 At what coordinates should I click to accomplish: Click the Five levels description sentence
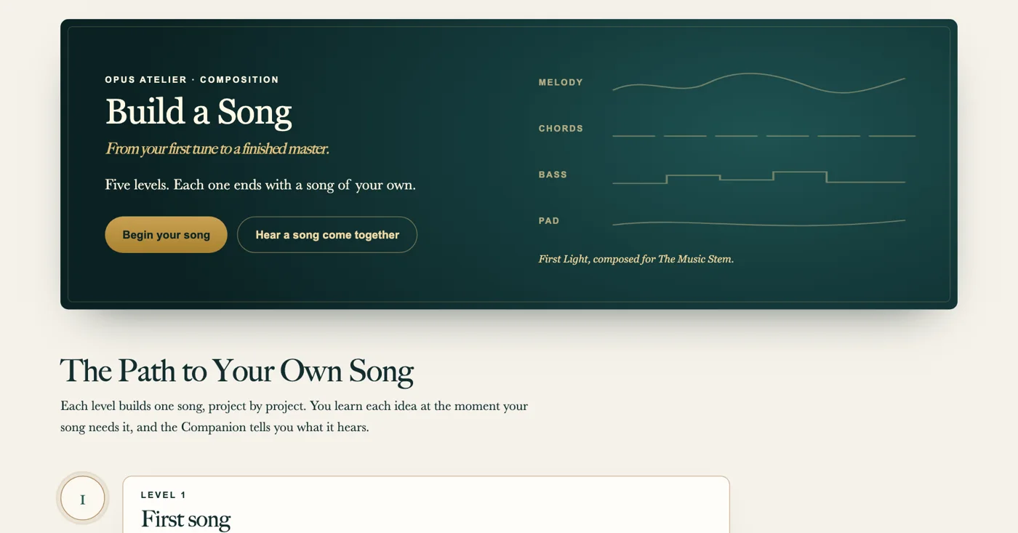tap(260, 185)
